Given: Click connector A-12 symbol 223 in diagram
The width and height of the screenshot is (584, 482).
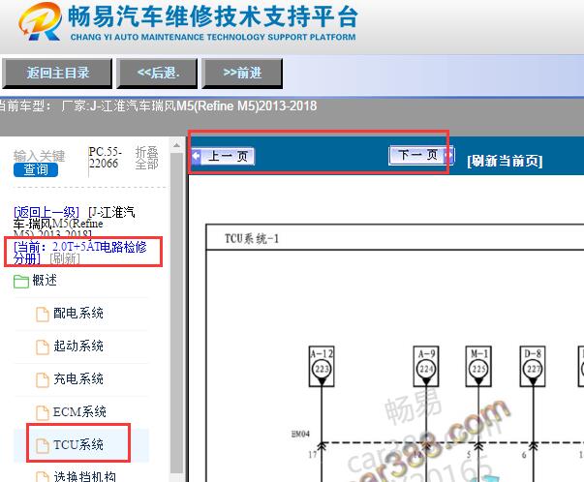Looking at the screenshot, I should coord(322,366).
